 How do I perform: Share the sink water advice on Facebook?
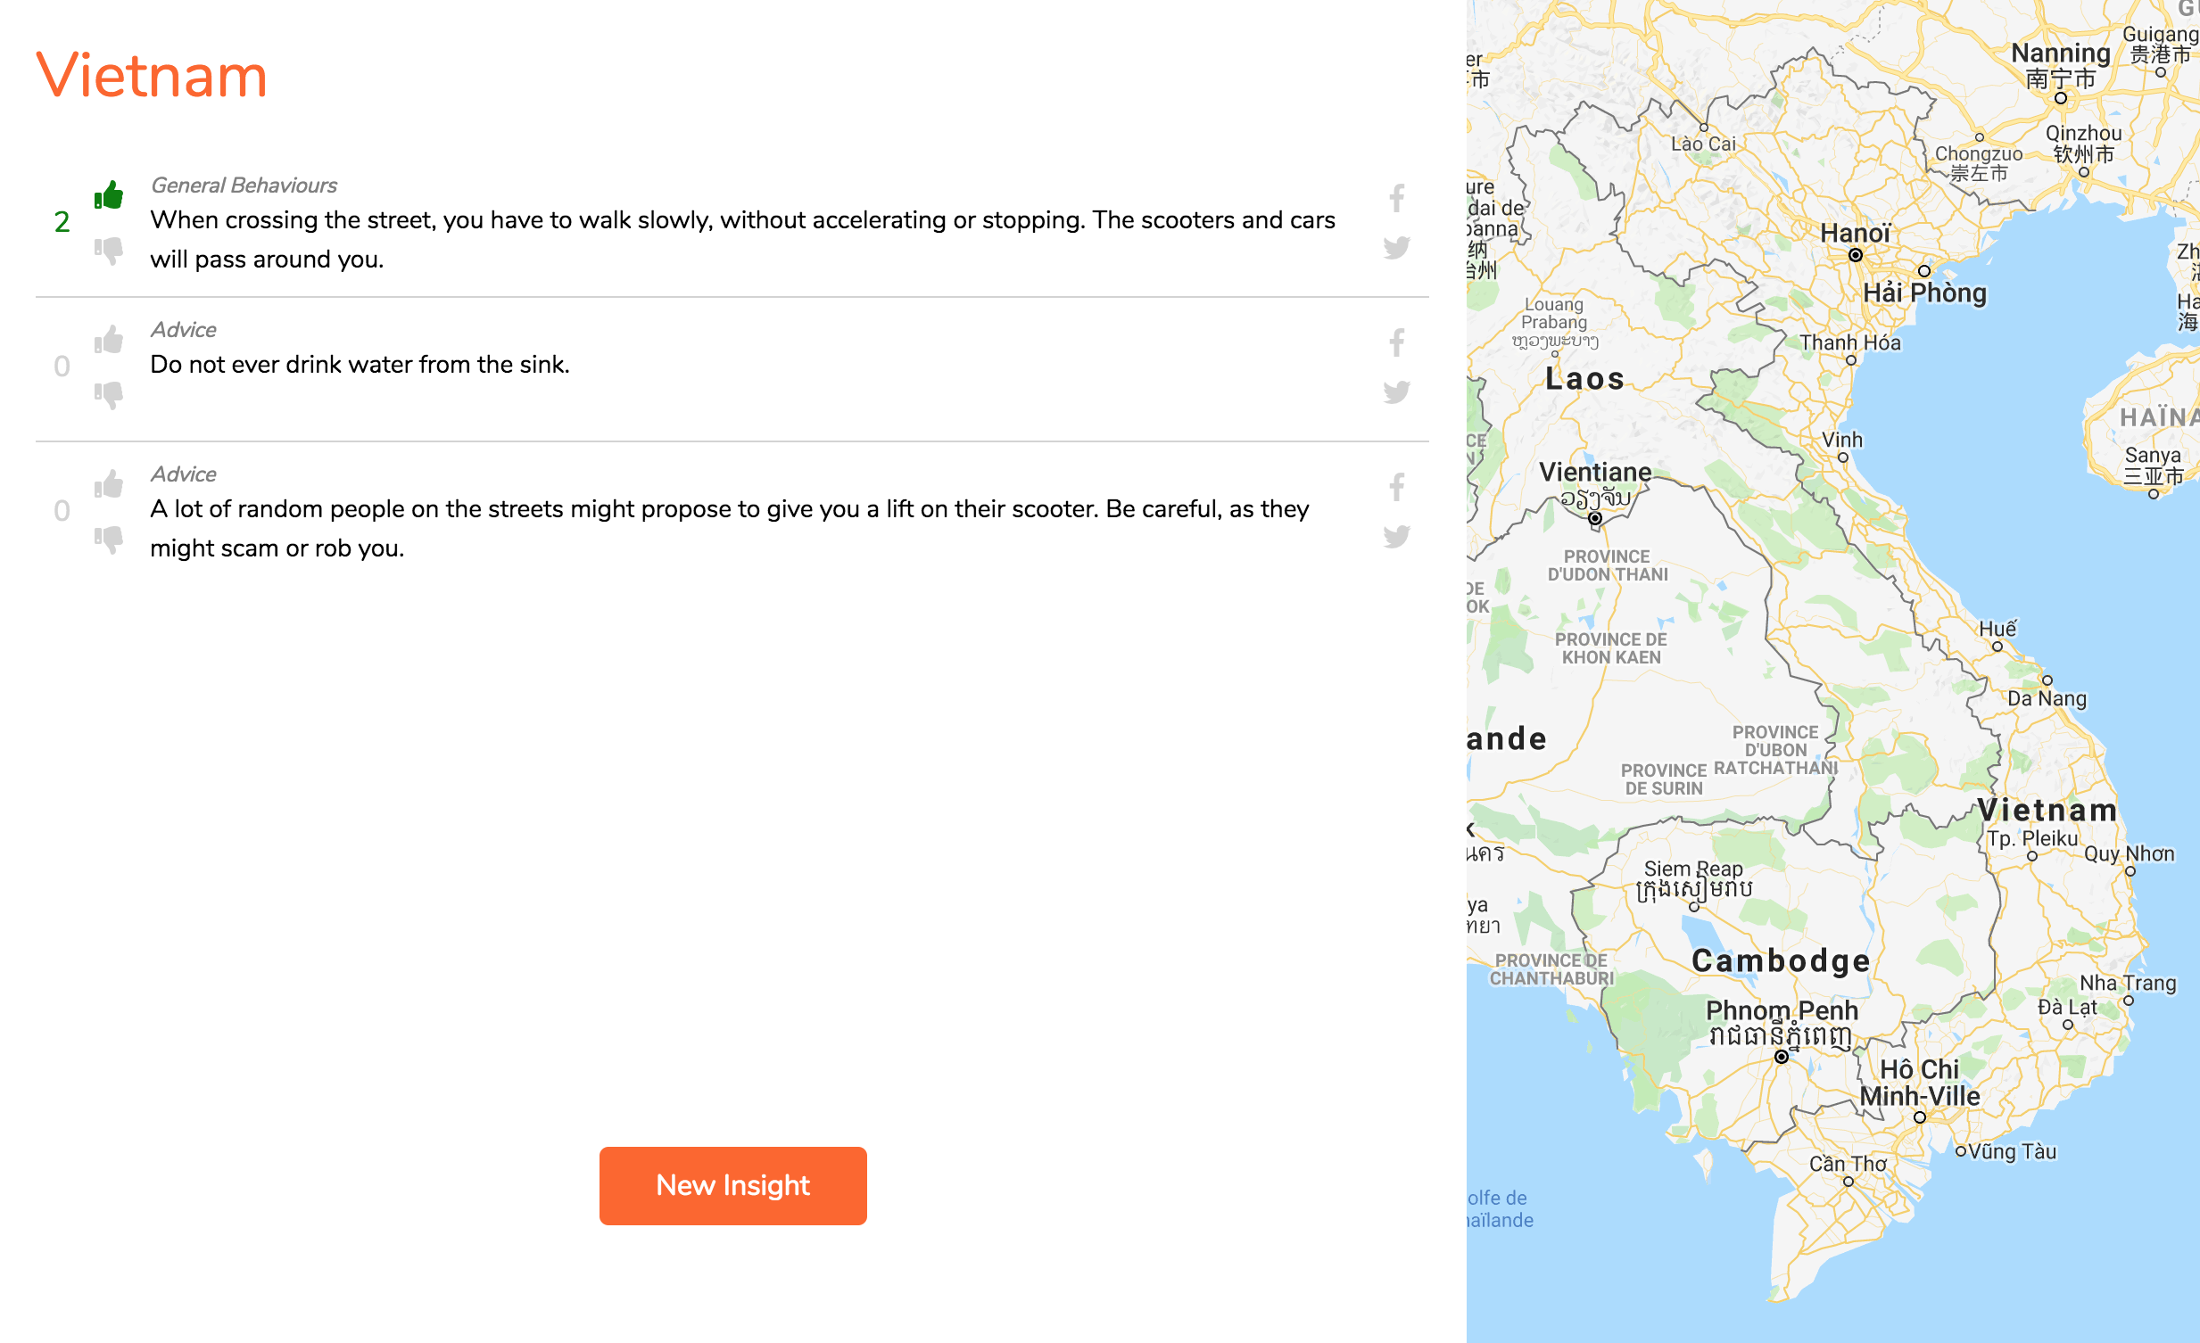tap(1395, 342)
